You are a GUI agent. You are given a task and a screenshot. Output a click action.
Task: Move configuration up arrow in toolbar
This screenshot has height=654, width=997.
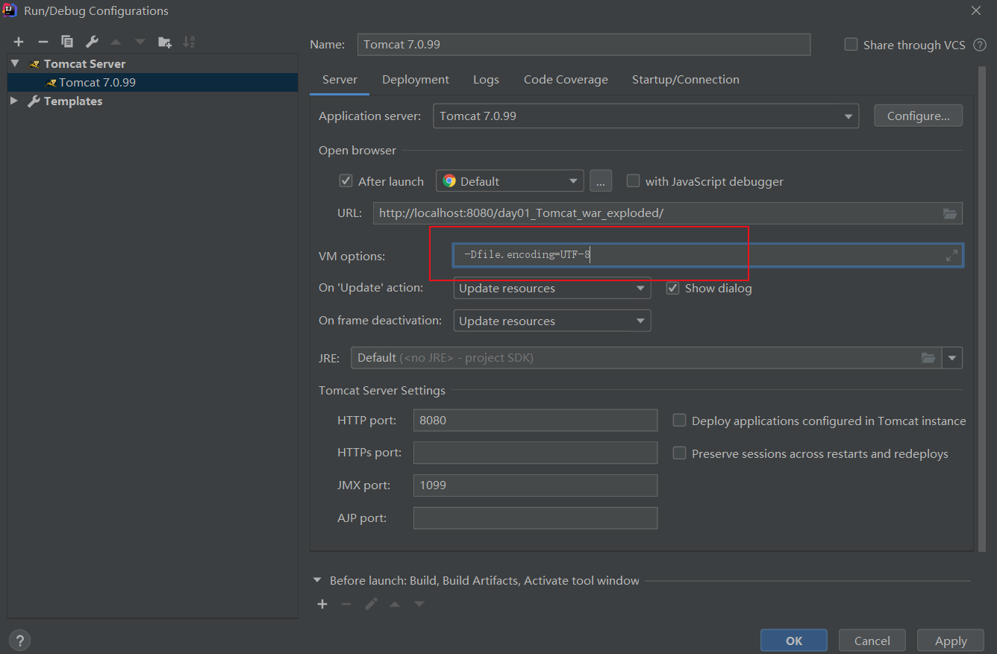click(116, 42)
